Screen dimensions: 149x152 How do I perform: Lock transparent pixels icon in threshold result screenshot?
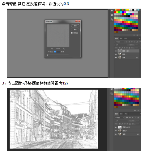120,124
